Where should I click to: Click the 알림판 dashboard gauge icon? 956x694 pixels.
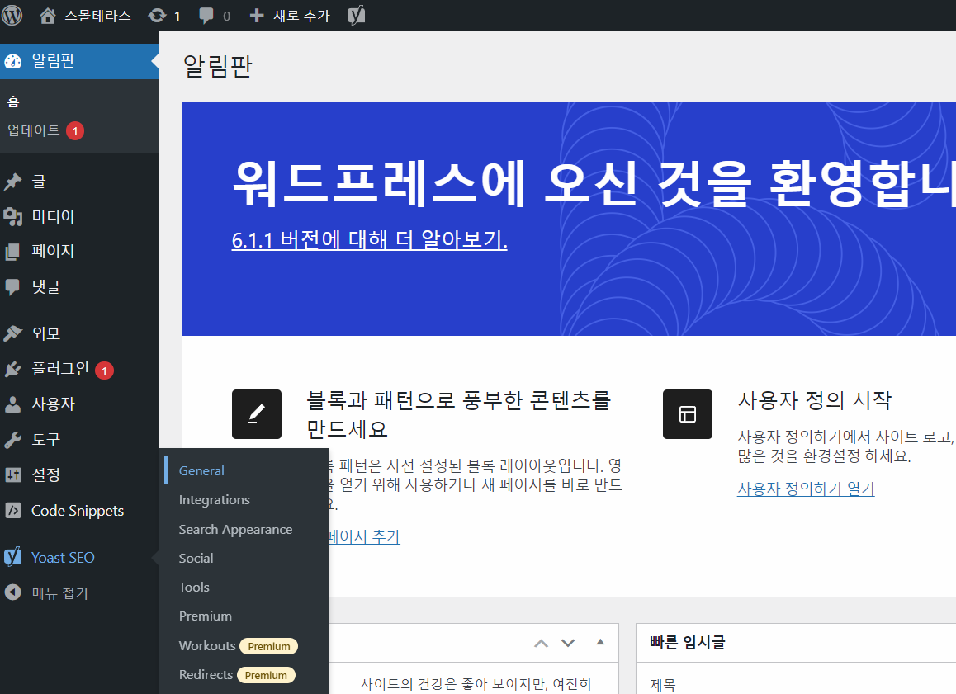coord(13,61)
